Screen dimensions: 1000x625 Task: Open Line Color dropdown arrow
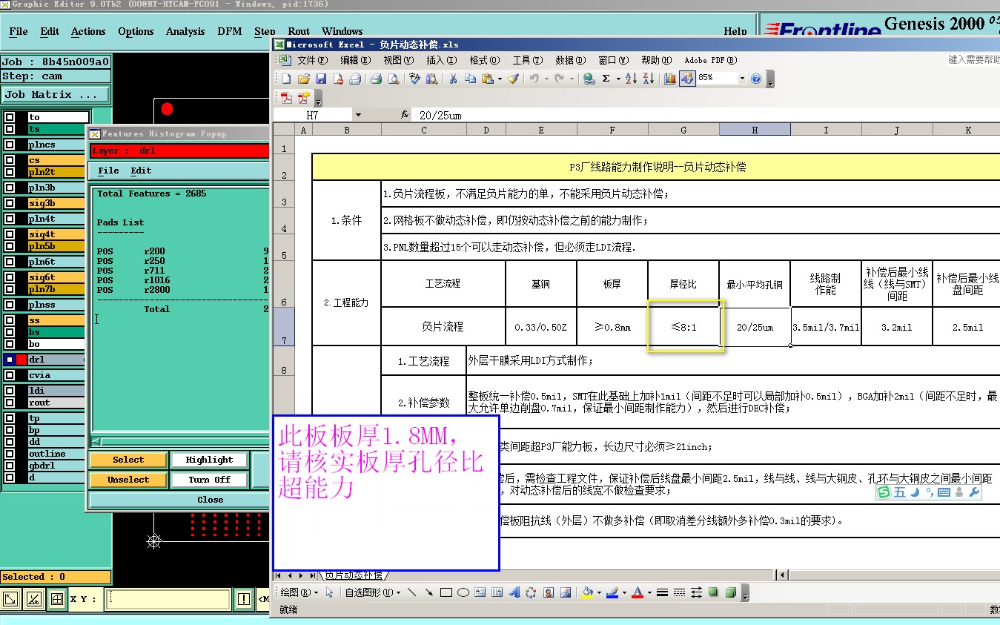[x=623, y=592]
